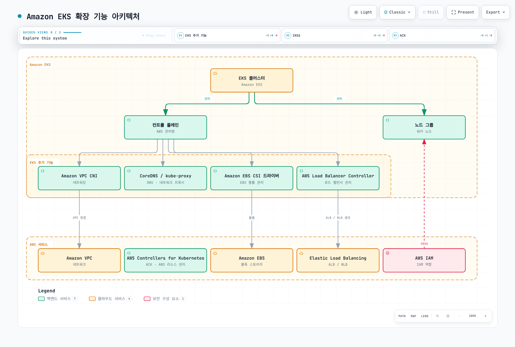515x347 pixels.
Task: Click the AWS Controllers for Kubernetes title text
Action: pos(165,258)
